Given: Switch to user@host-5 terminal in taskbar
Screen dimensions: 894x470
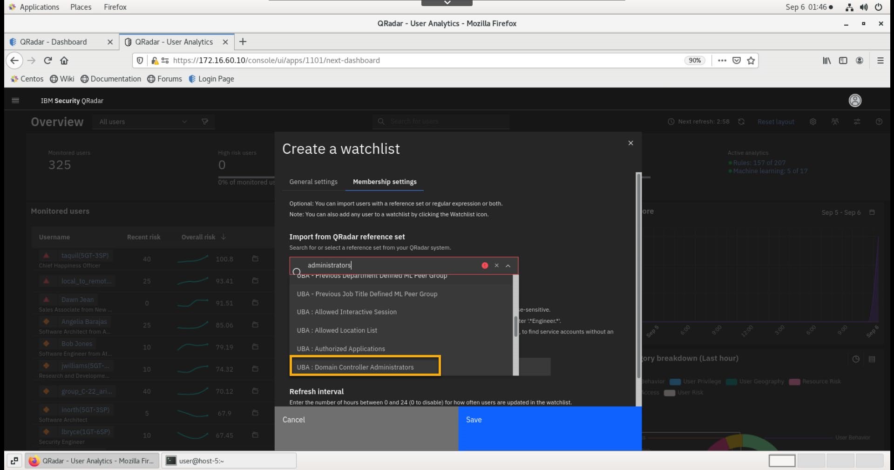Looking at the screenshot, I should click(229, 461).
